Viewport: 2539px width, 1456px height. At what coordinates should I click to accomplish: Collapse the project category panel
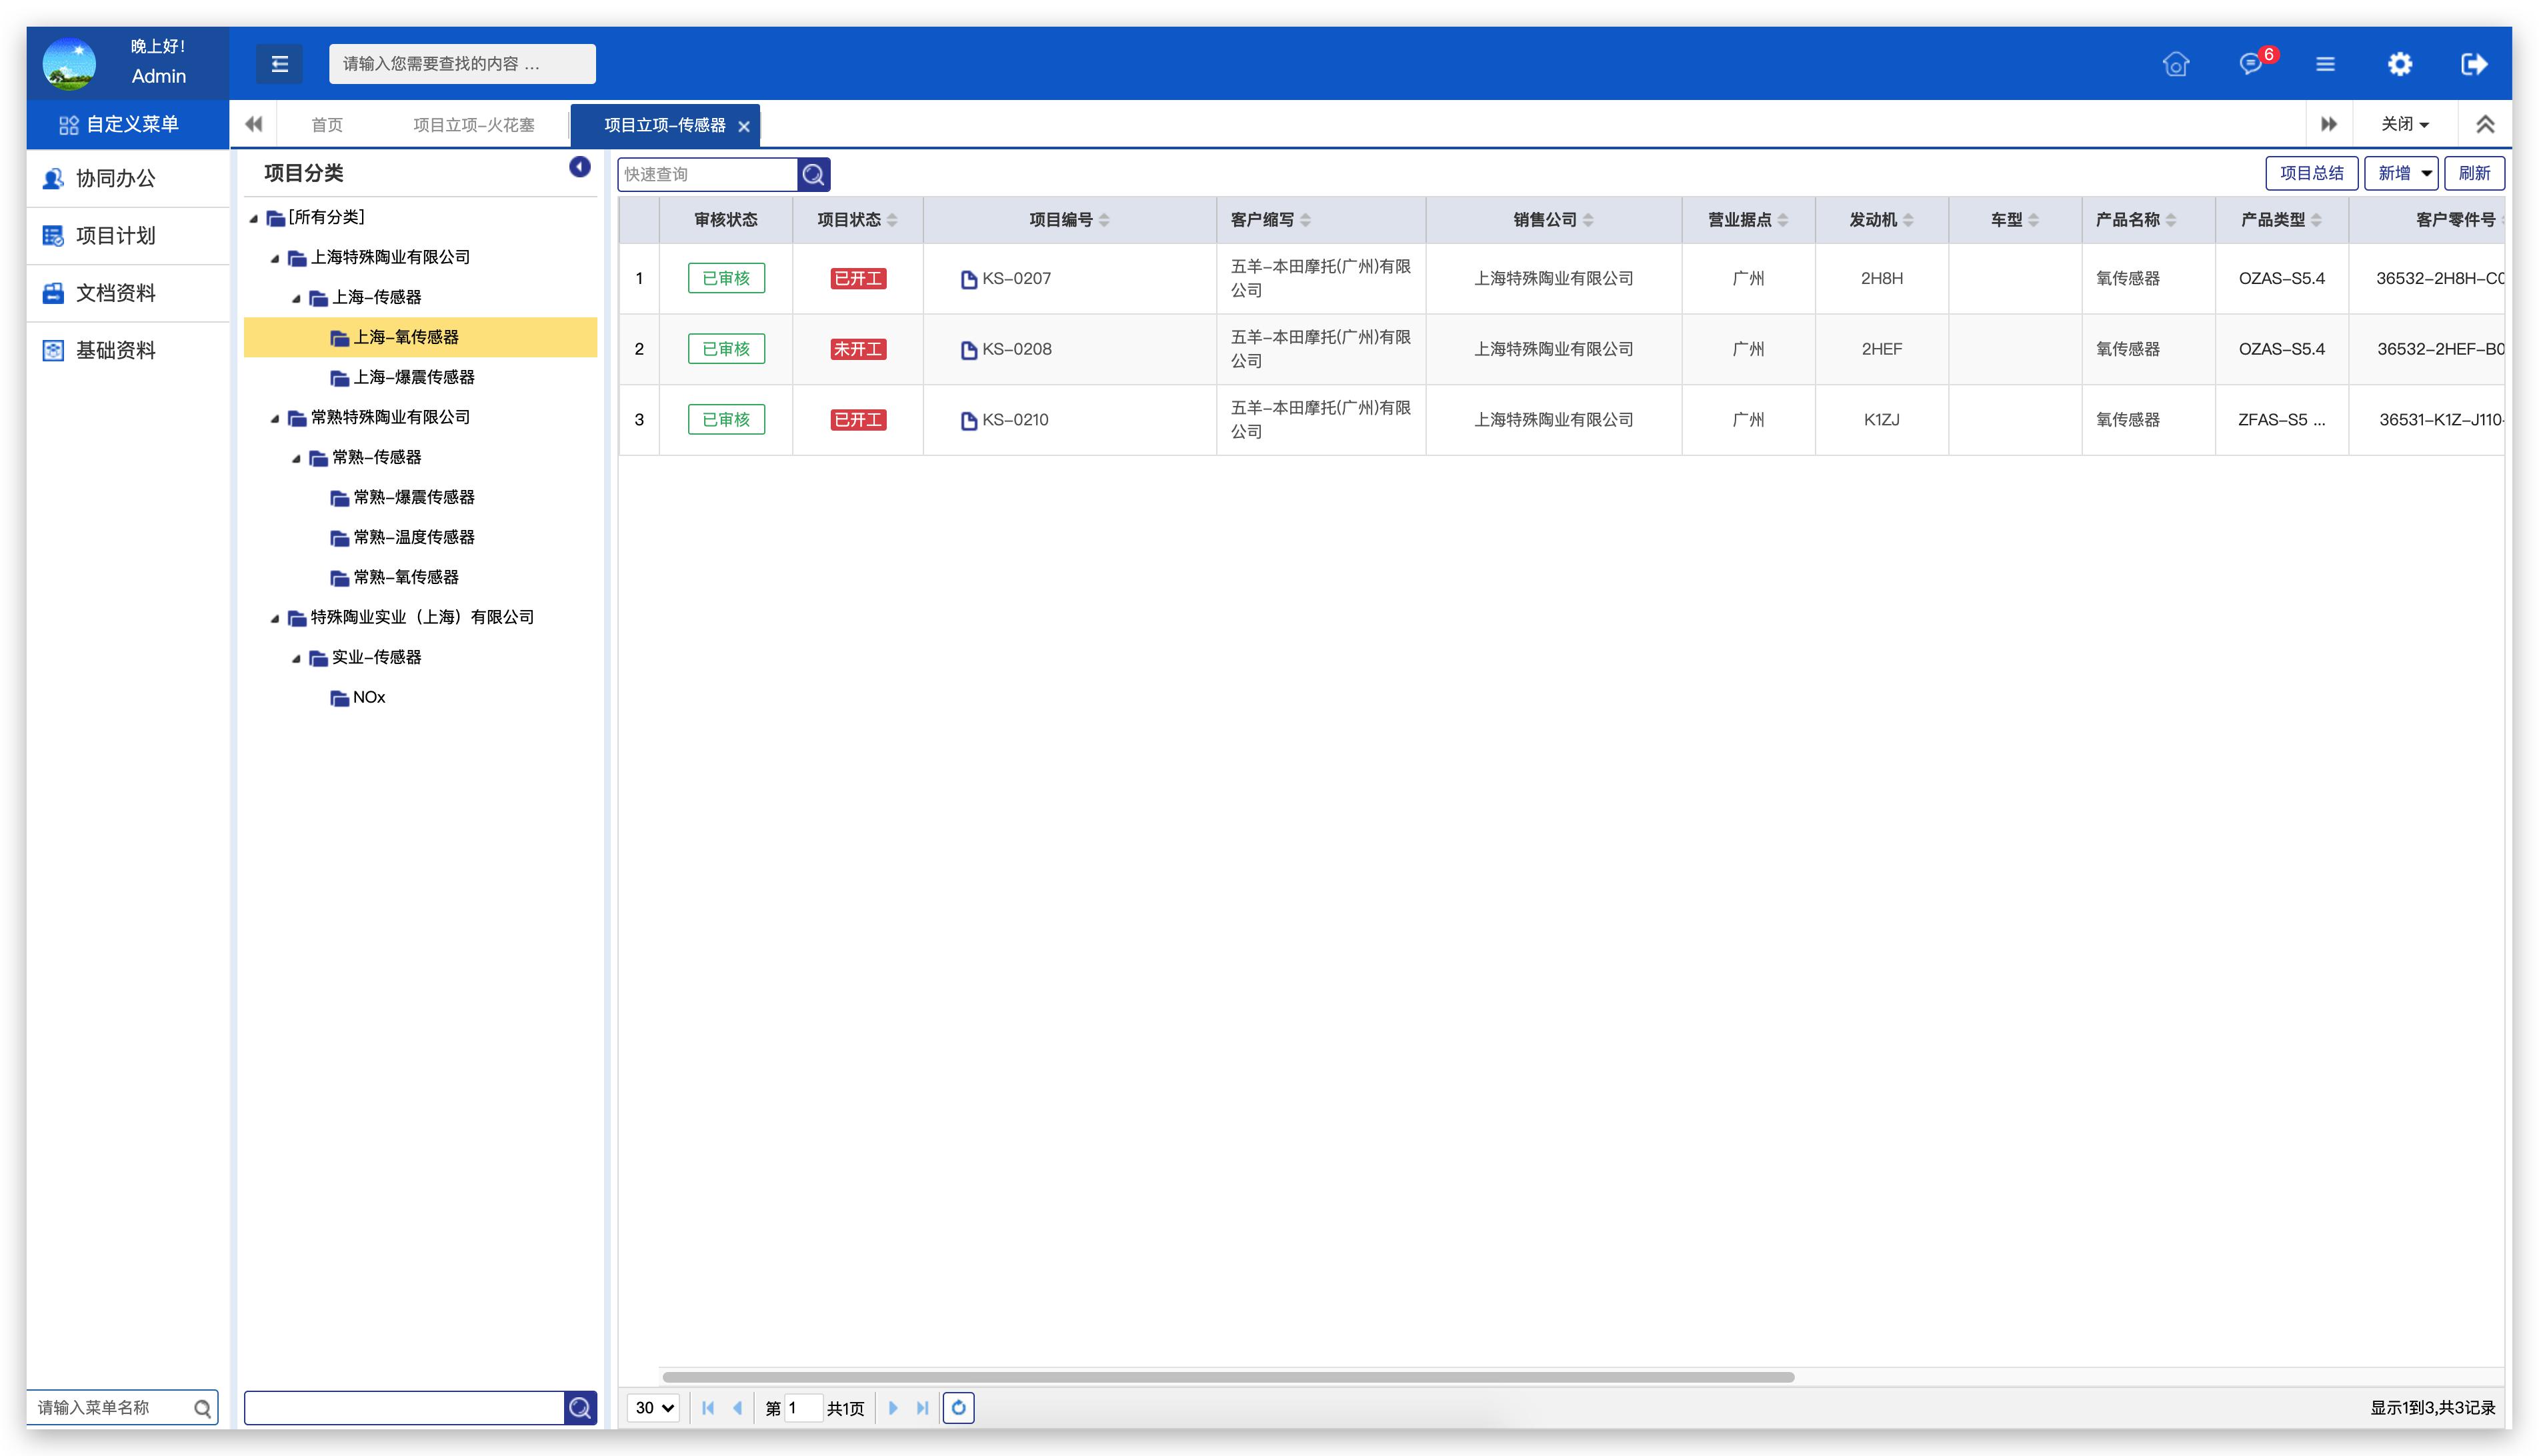point(579,167)
